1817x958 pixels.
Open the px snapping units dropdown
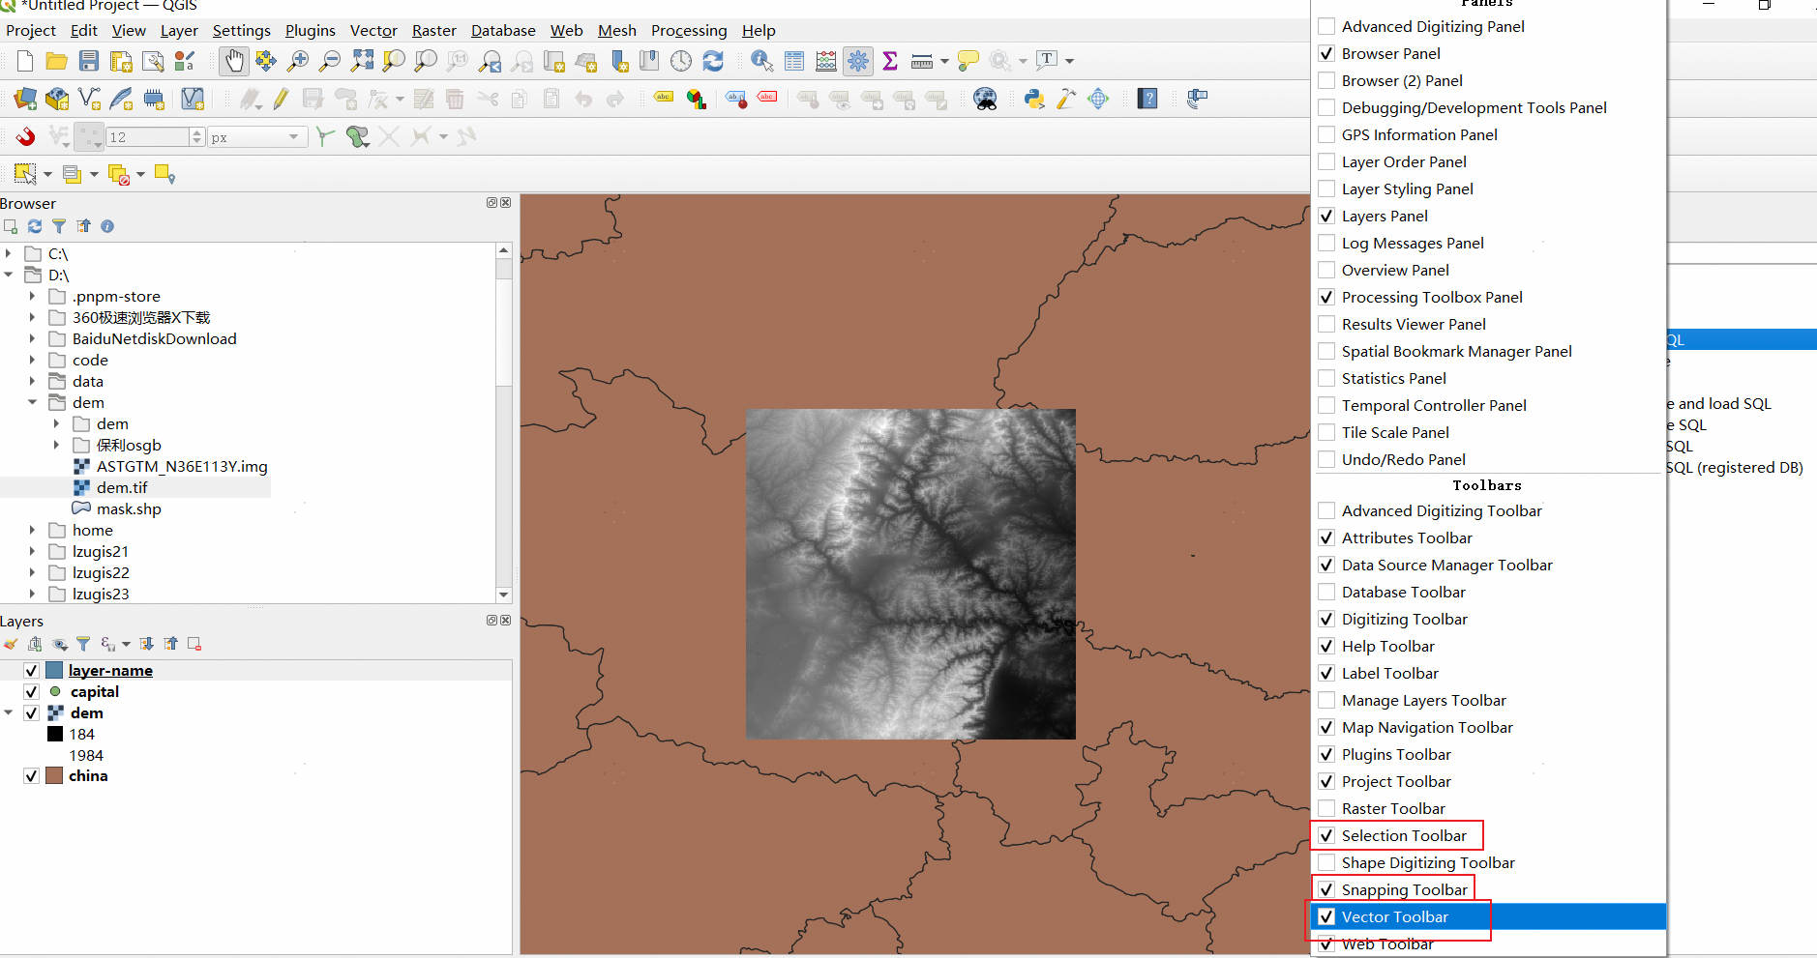pyautogui.click(x=256, y=137)
